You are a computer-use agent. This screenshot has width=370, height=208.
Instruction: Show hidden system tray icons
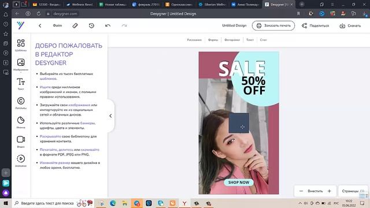(300, 203)
